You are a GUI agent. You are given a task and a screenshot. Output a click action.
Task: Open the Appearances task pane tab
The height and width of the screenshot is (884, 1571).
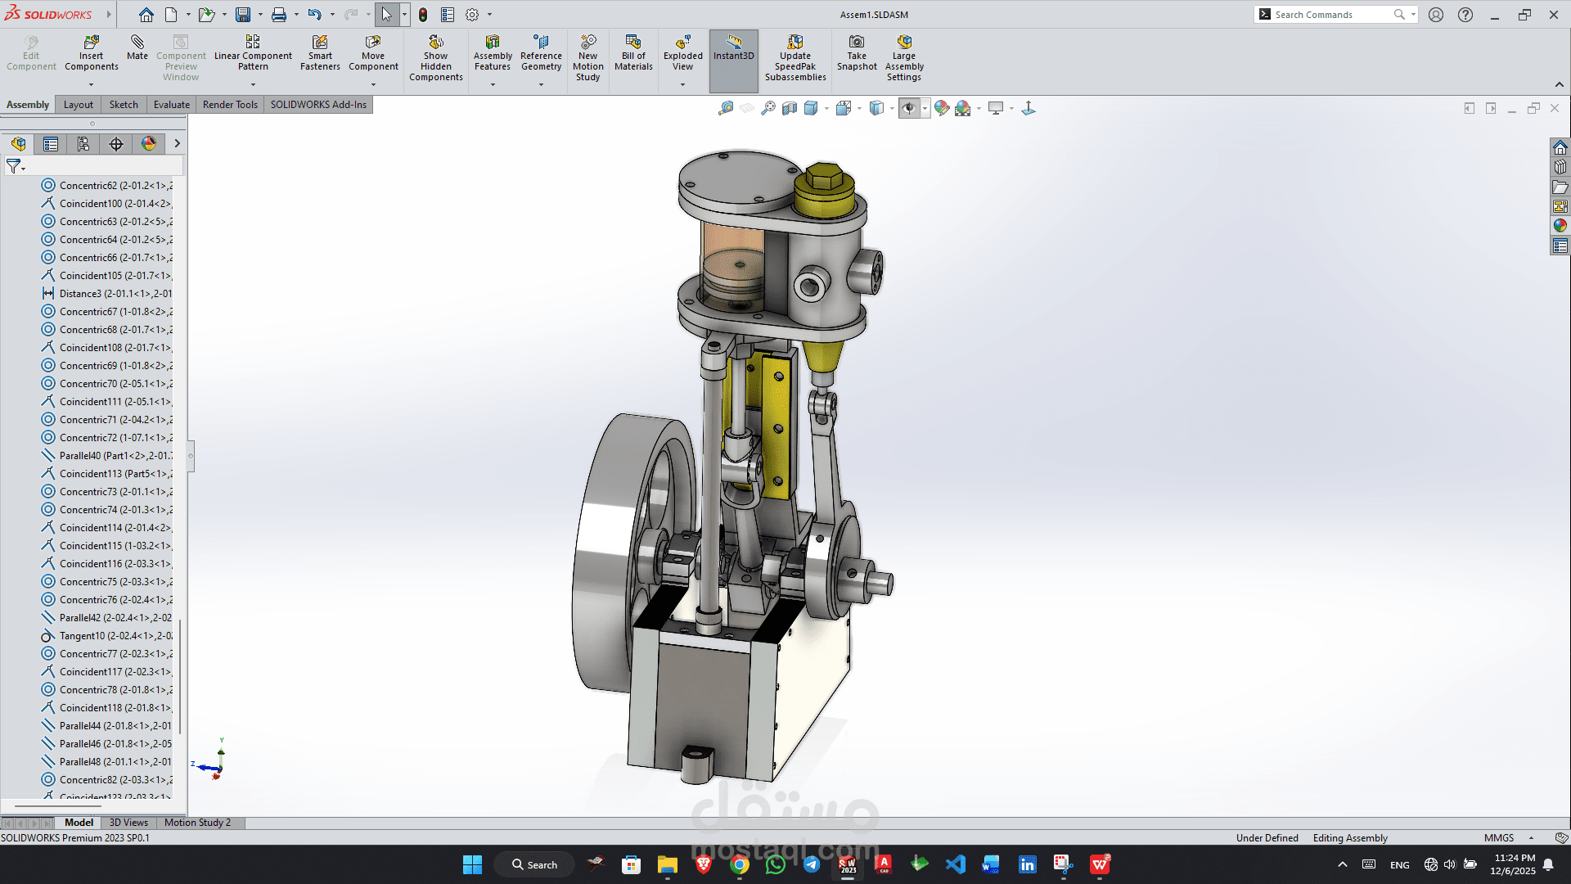(1560, 226)
